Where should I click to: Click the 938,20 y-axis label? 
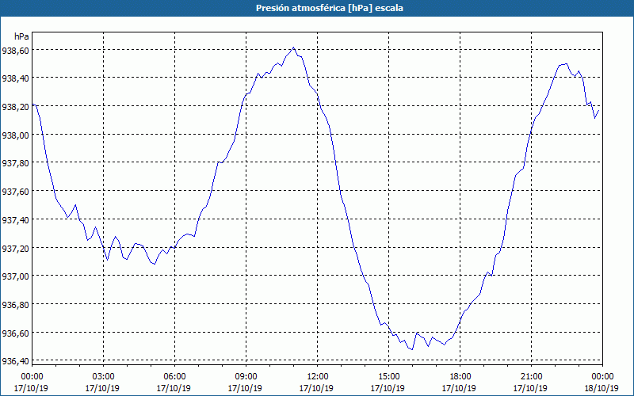tap(15, 107)
